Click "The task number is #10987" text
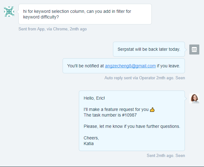 (110, 115)
